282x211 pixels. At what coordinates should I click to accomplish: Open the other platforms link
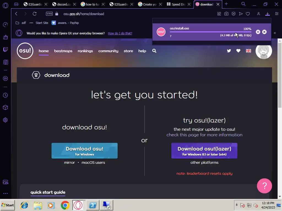click(204, 163)
